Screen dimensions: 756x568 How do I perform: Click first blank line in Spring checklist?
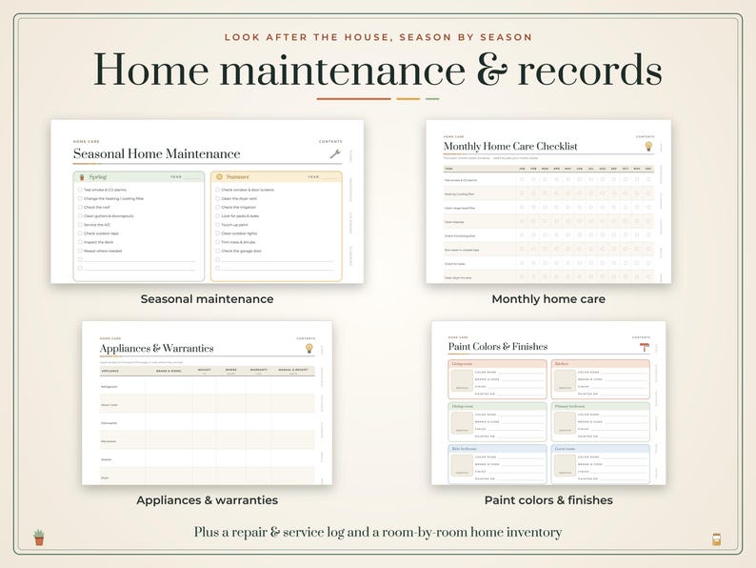[x=140, y=259]
